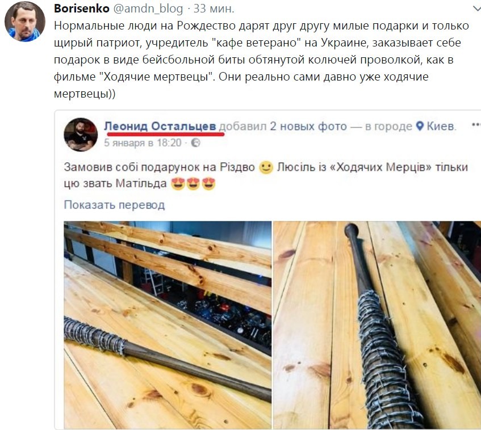Open Леонид Остальцев's profile picture
Viewport: 481px width, 430px height.
coord(81,134)
